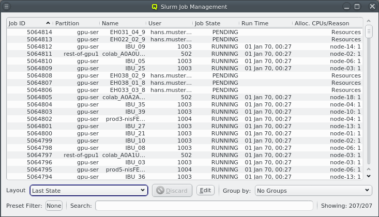Click the vertical scrollbar handle of job list
The height and width of the screenshot is (217, 379).
(369, 32)
